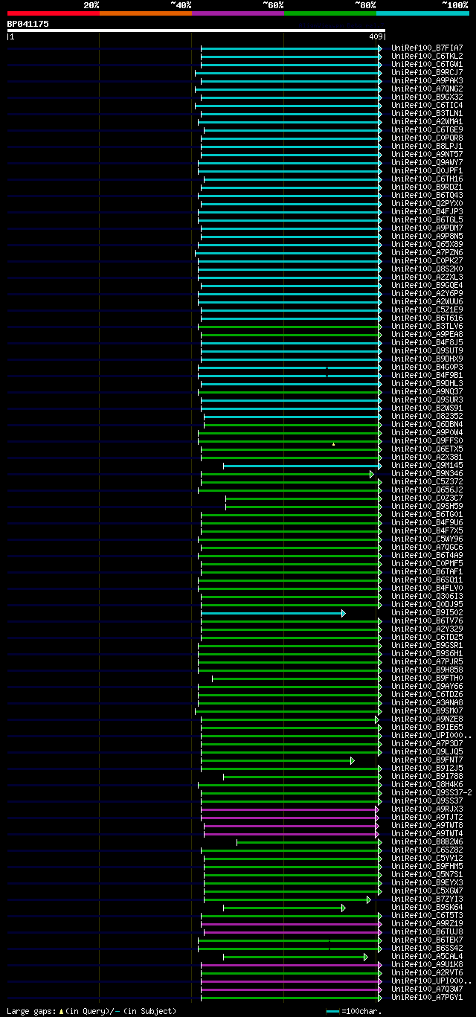Screen dimensions: 476x1017
Task: Select label UniRef100_B9S6H1
Action: coord(427,653)
